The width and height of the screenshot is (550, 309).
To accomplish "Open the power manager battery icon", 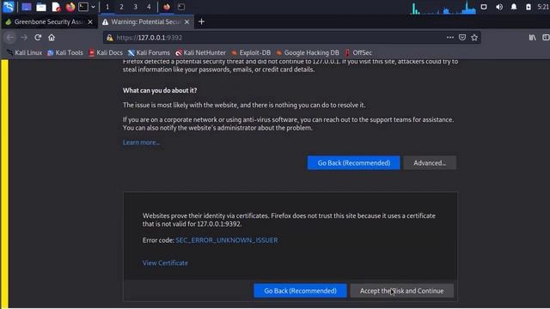I will click(x=529, y=7).
